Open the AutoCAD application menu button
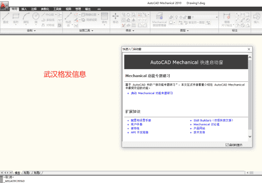 [x=4, y=6]
